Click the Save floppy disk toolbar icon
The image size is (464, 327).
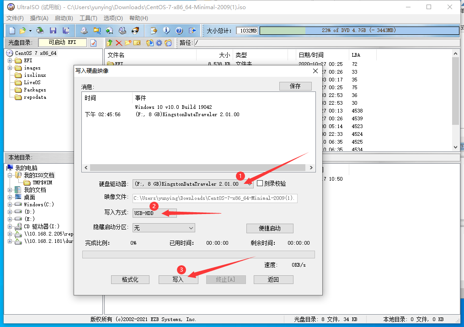(53, 31)
